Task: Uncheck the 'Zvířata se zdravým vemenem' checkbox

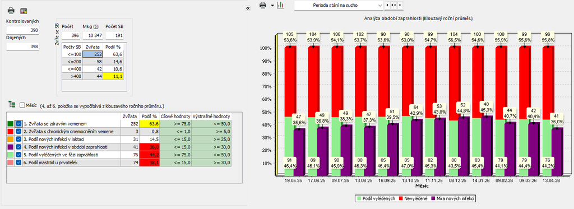Action: [18, 124]
